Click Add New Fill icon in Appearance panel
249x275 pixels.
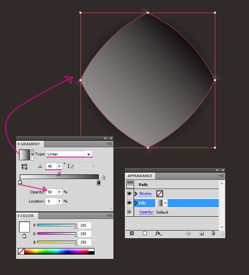(x=145, y=233)
